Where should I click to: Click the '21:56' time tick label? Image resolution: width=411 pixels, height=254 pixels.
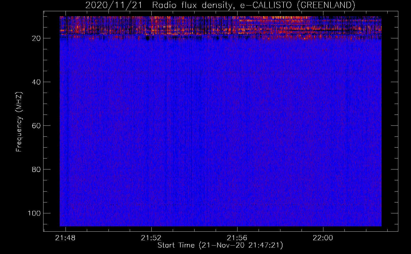[x=237, y=238]
